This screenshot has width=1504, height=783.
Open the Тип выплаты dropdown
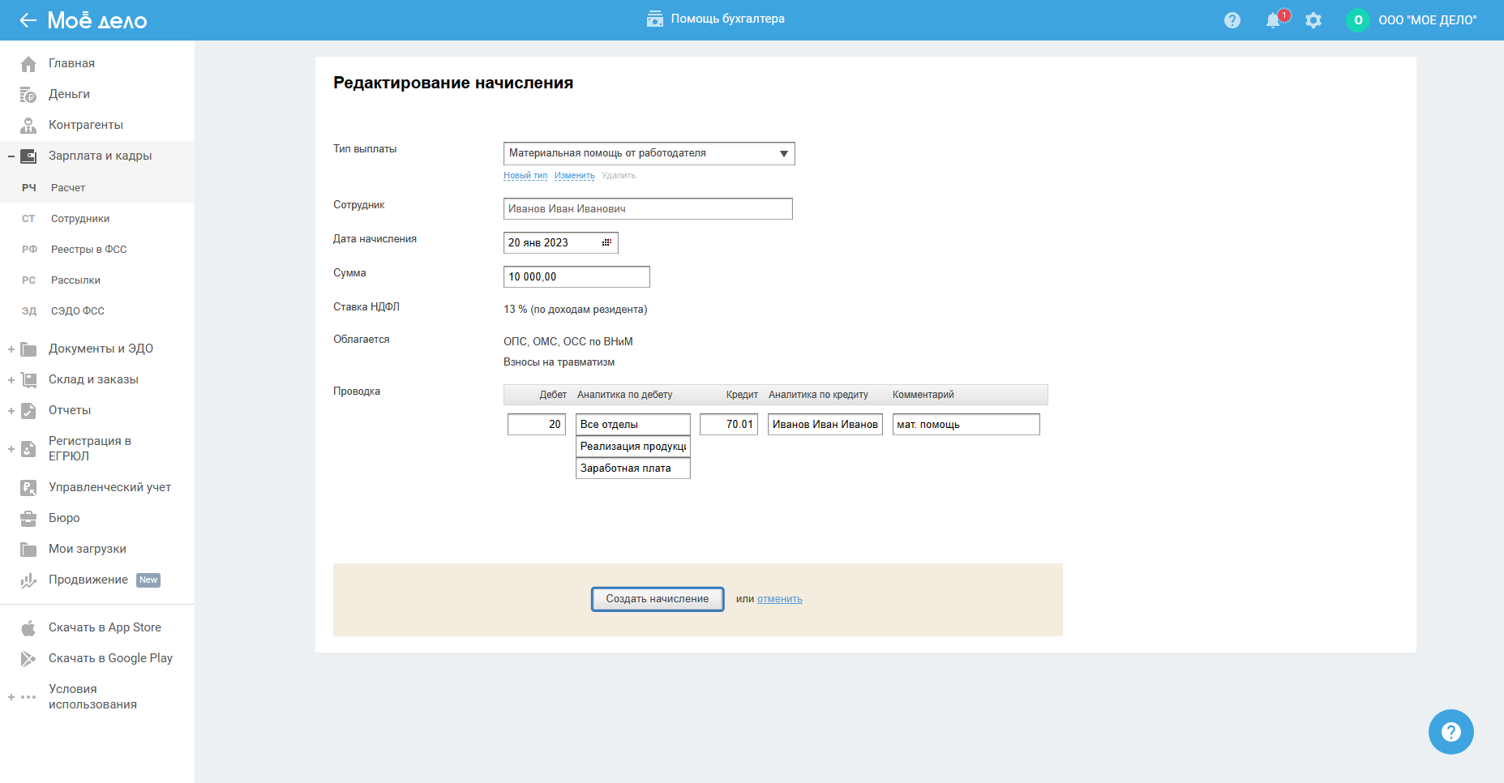[x=649, y=153]
